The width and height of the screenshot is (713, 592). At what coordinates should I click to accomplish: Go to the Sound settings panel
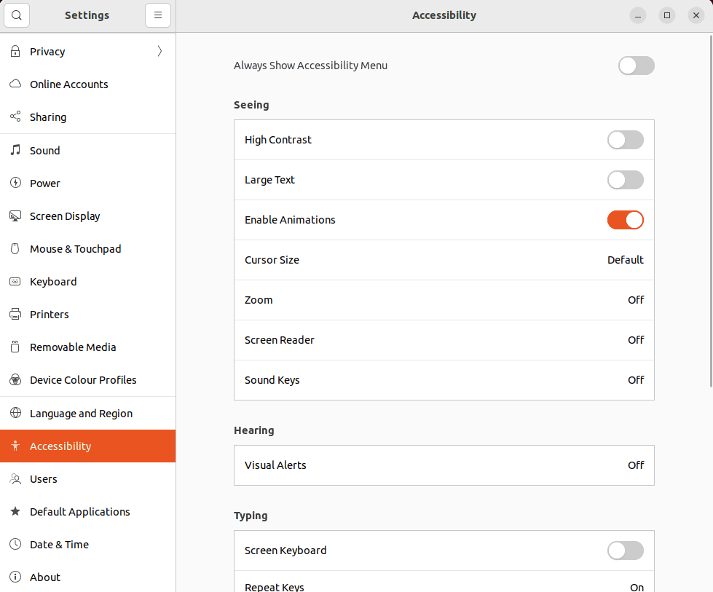(x=88, y=151)
